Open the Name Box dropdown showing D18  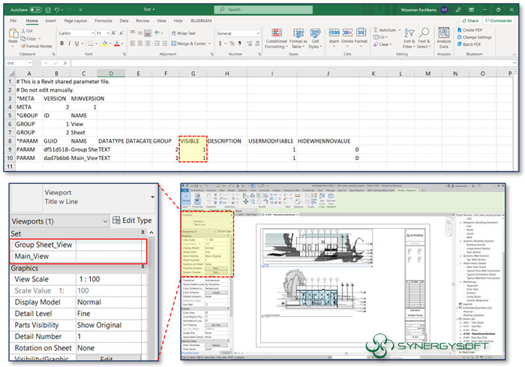click(x=30, y=63)
